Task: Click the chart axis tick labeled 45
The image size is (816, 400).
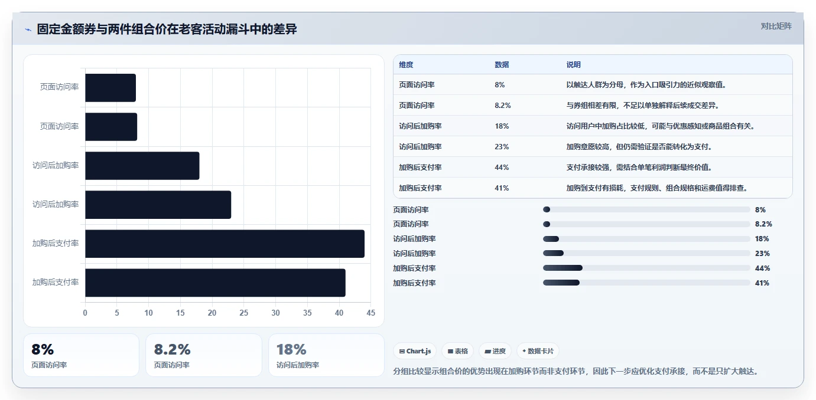Action: (x=370, y=313)
